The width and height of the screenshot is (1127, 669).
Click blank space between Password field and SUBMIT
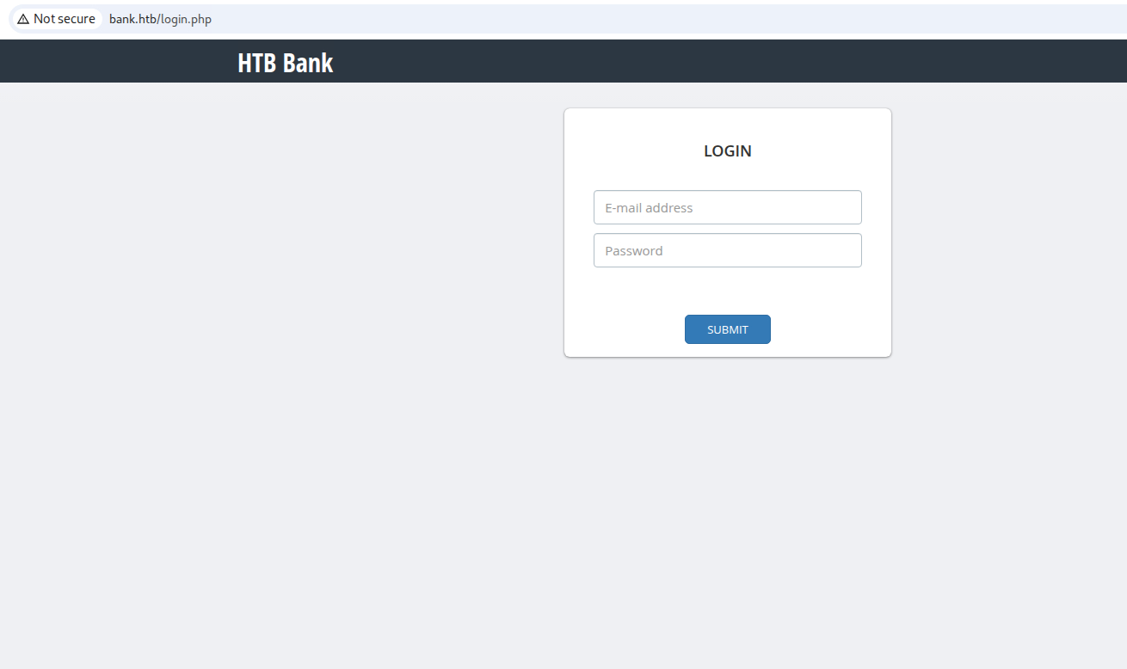pos(727,291)
